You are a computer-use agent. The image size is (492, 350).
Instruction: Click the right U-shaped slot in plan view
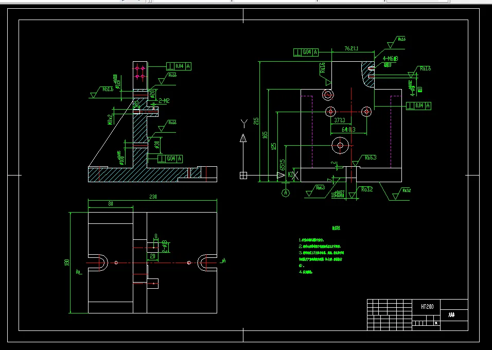[207, 262]
